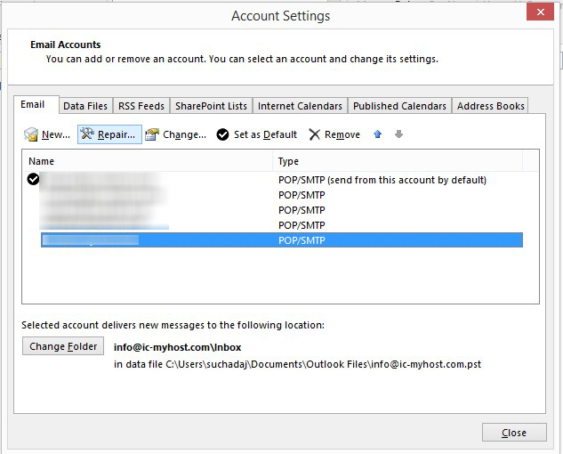
Task: Open the Published Calendars tab
Action: click(x=399, y=106)
